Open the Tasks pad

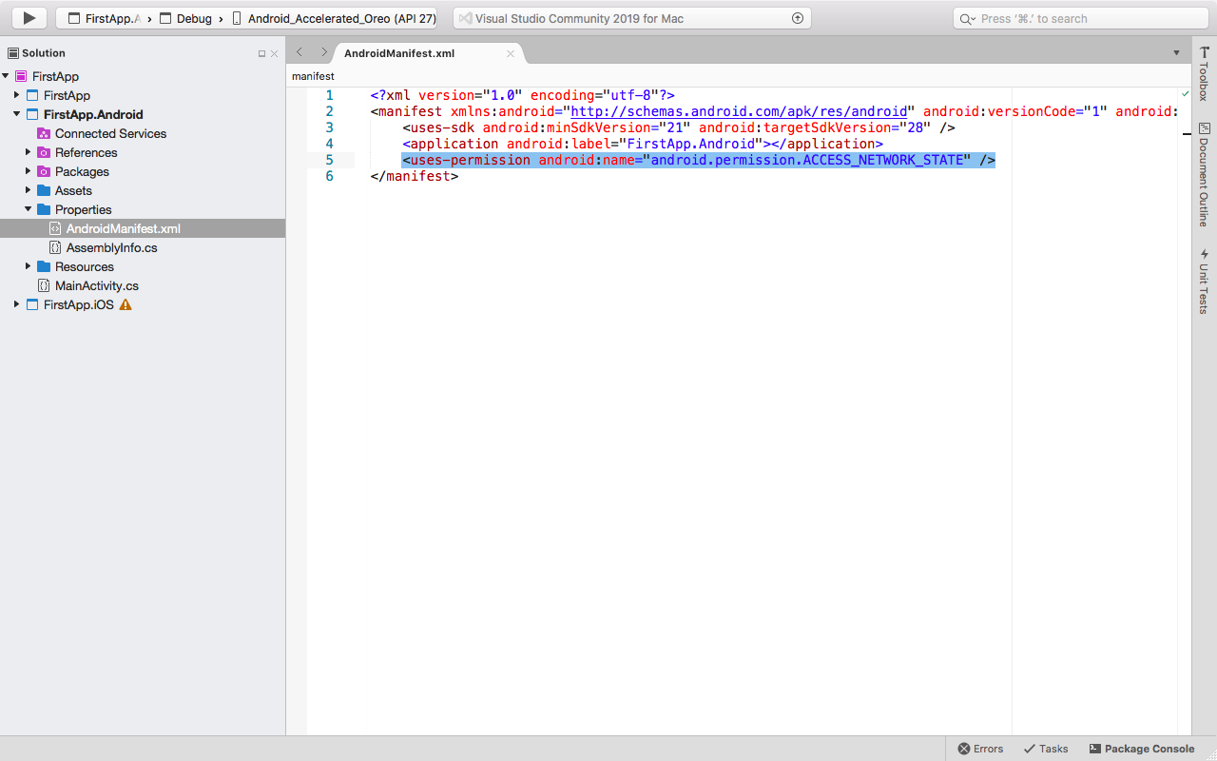click(x=1046, y=749)
